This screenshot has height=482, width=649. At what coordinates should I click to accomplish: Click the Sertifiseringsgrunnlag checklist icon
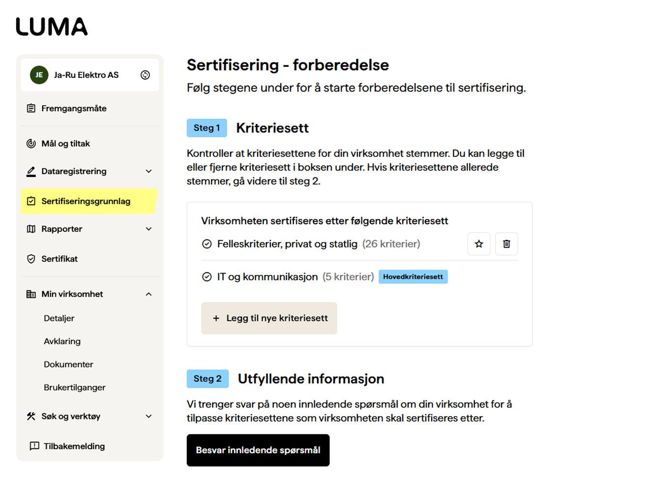point(30,201)
